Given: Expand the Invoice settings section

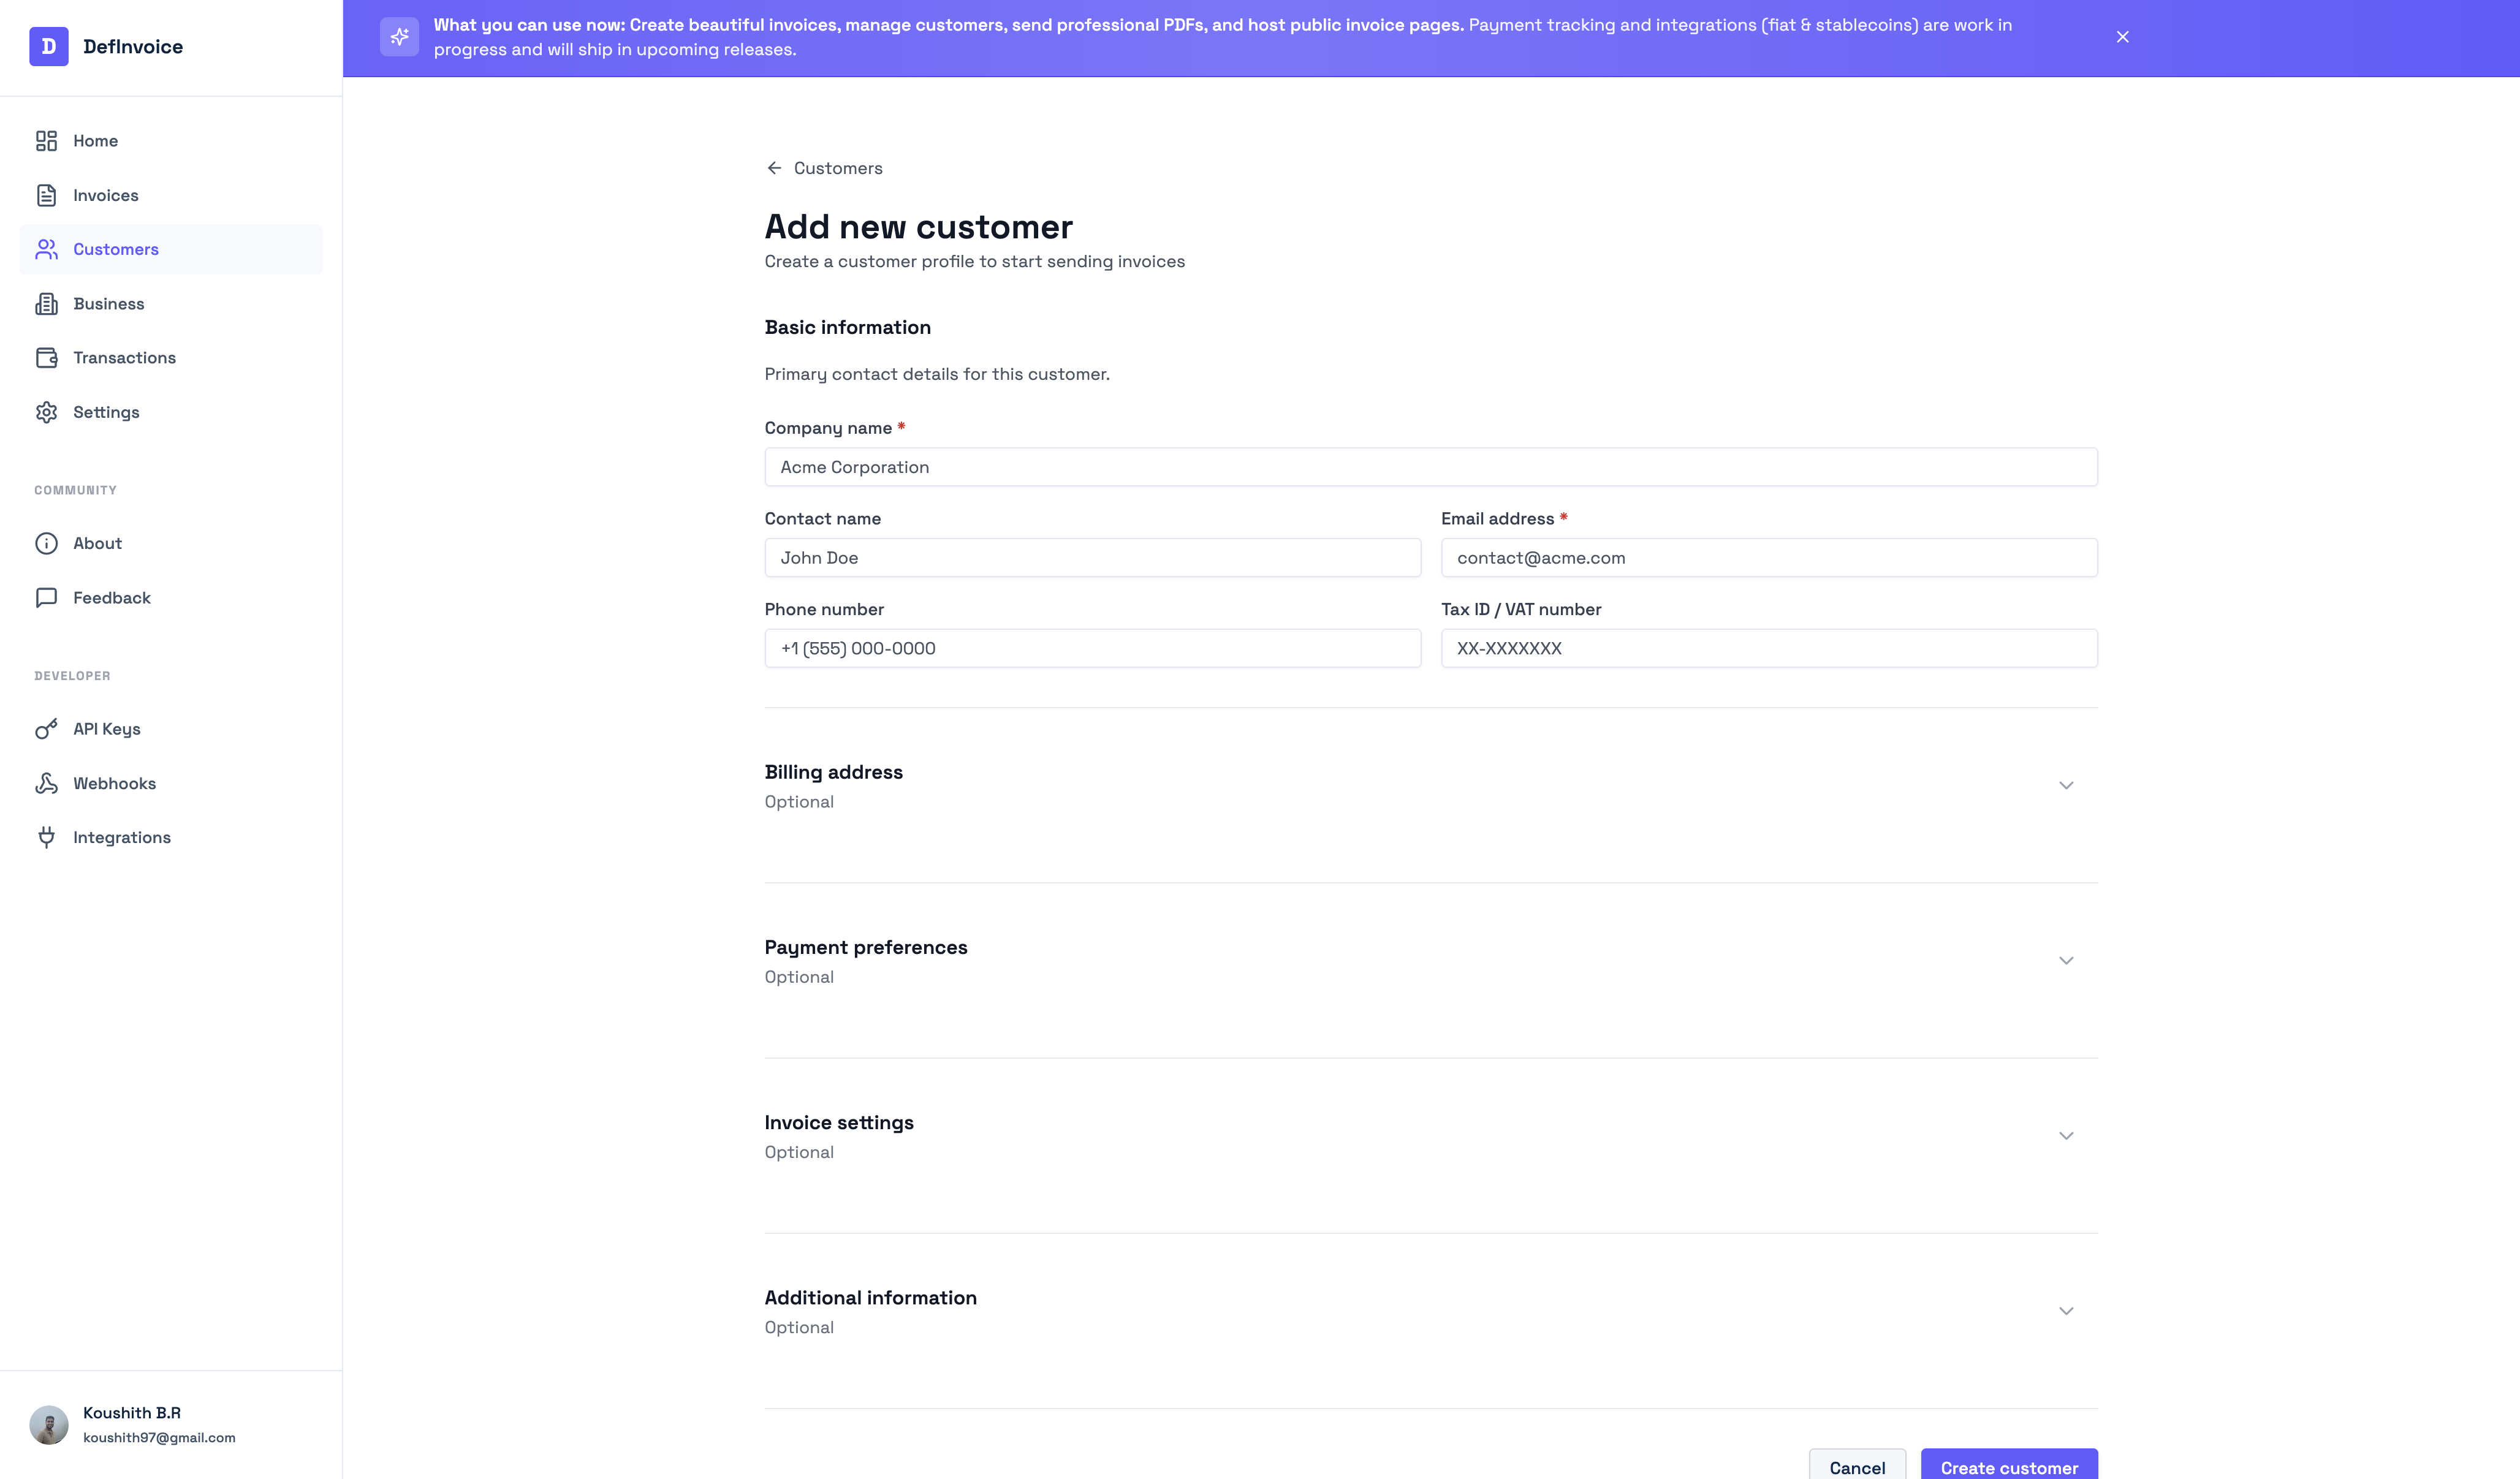Looking at the screenshot, I should coord(2066,1135).
